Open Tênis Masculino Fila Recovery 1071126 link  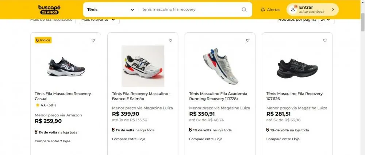pos(294,96)
